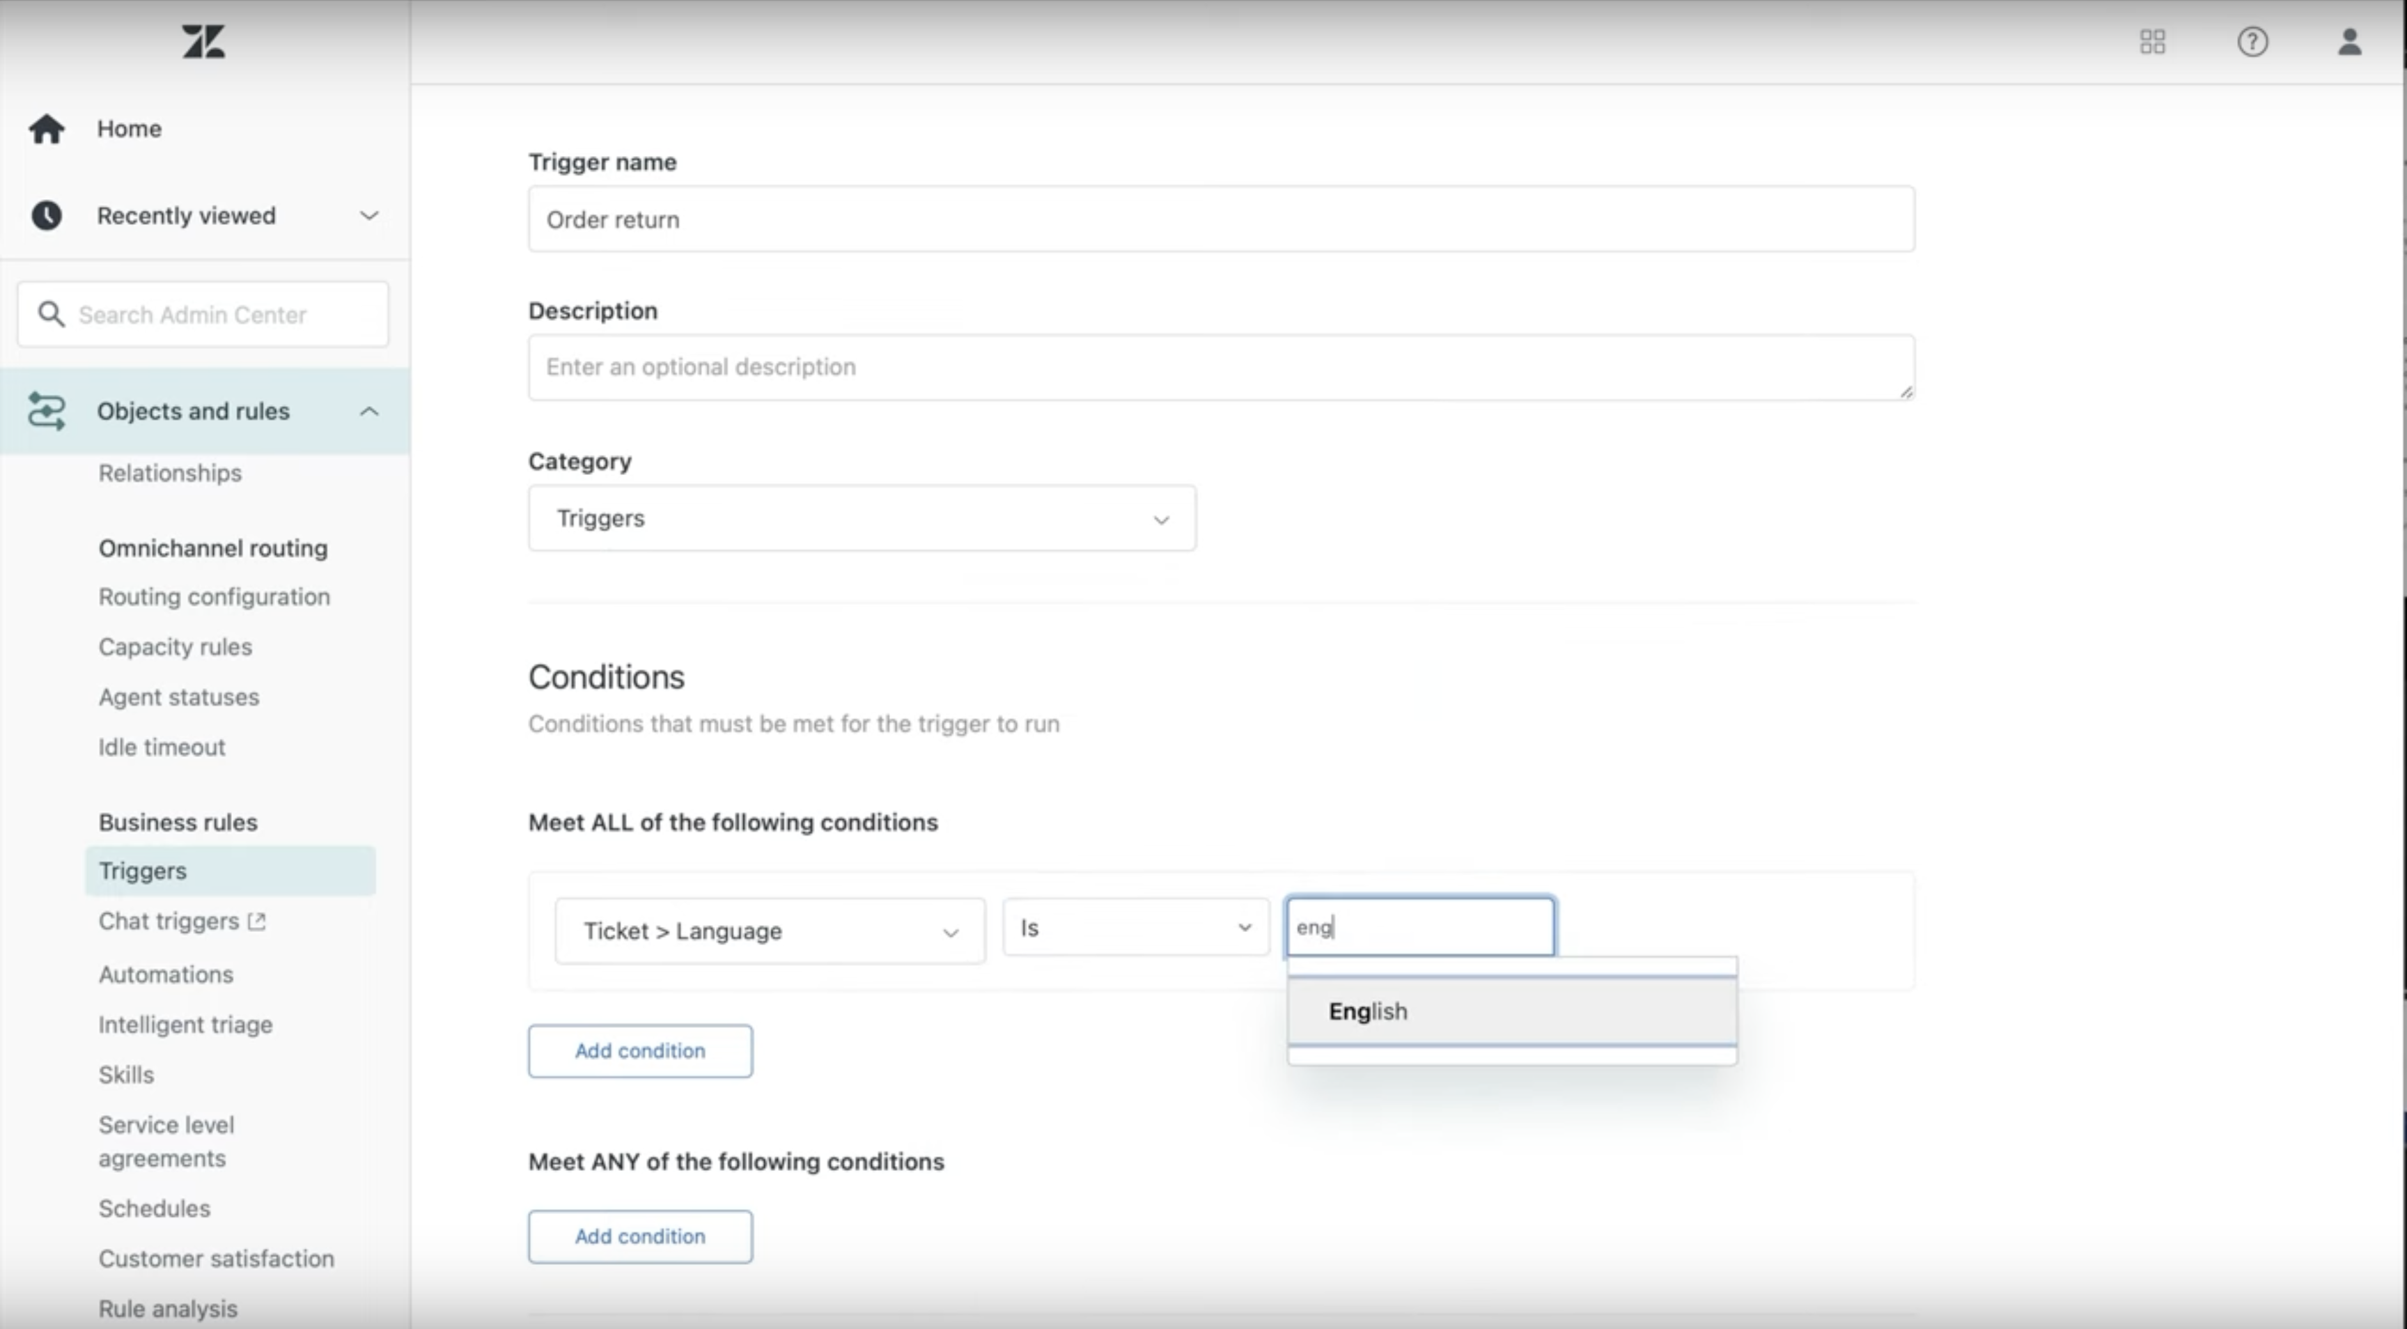Image resolution: width=2407 pixels, height=1329 pixels.
Task: Click the Home house icon
Action: coord(47,129)
